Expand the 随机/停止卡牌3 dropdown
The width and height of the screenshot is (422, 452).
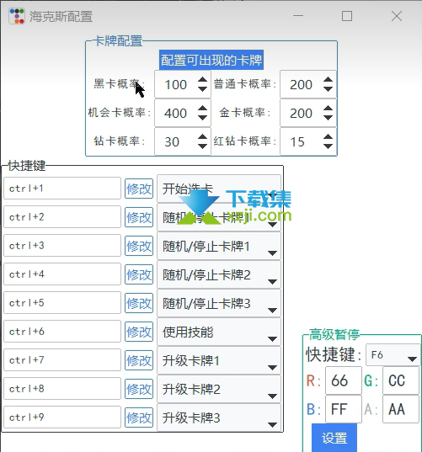tap(219, 304)
